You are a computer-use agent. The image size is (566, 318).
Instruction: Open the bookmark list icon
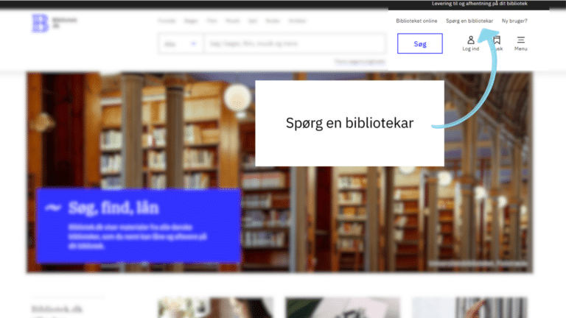[497, 43]
